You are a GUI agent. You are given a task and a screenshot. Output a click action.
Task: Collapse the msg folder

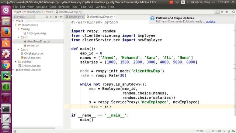pyautogui.click(x=18, y=29)
